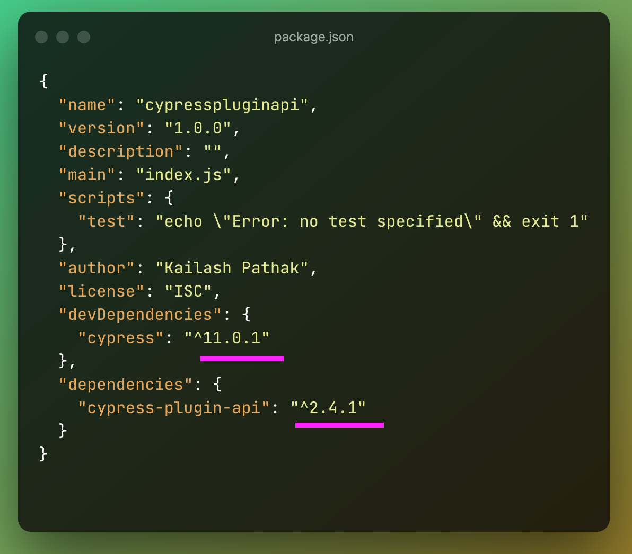Click the "^2.4.1" plugin version value
This screenshot has height=554, width=632.
click(x=329, y=408)
